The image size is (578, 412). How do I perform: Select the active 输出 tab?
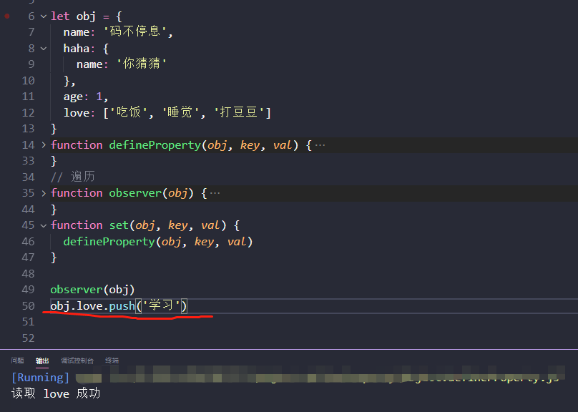tap(41, 360)
